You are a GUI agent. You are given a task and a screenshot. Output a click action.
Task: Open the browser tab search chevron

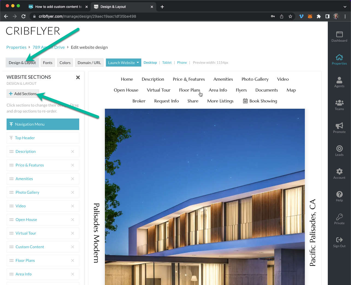click(345, 7)
